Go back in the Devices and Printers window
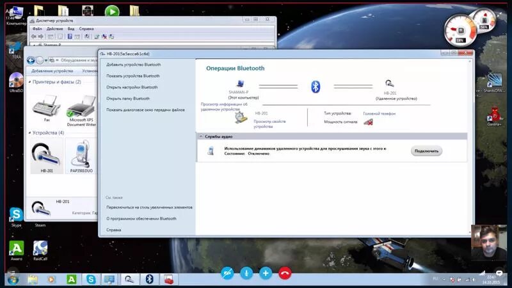This screenshot has width=512, height=288. (x=31, y=60)
